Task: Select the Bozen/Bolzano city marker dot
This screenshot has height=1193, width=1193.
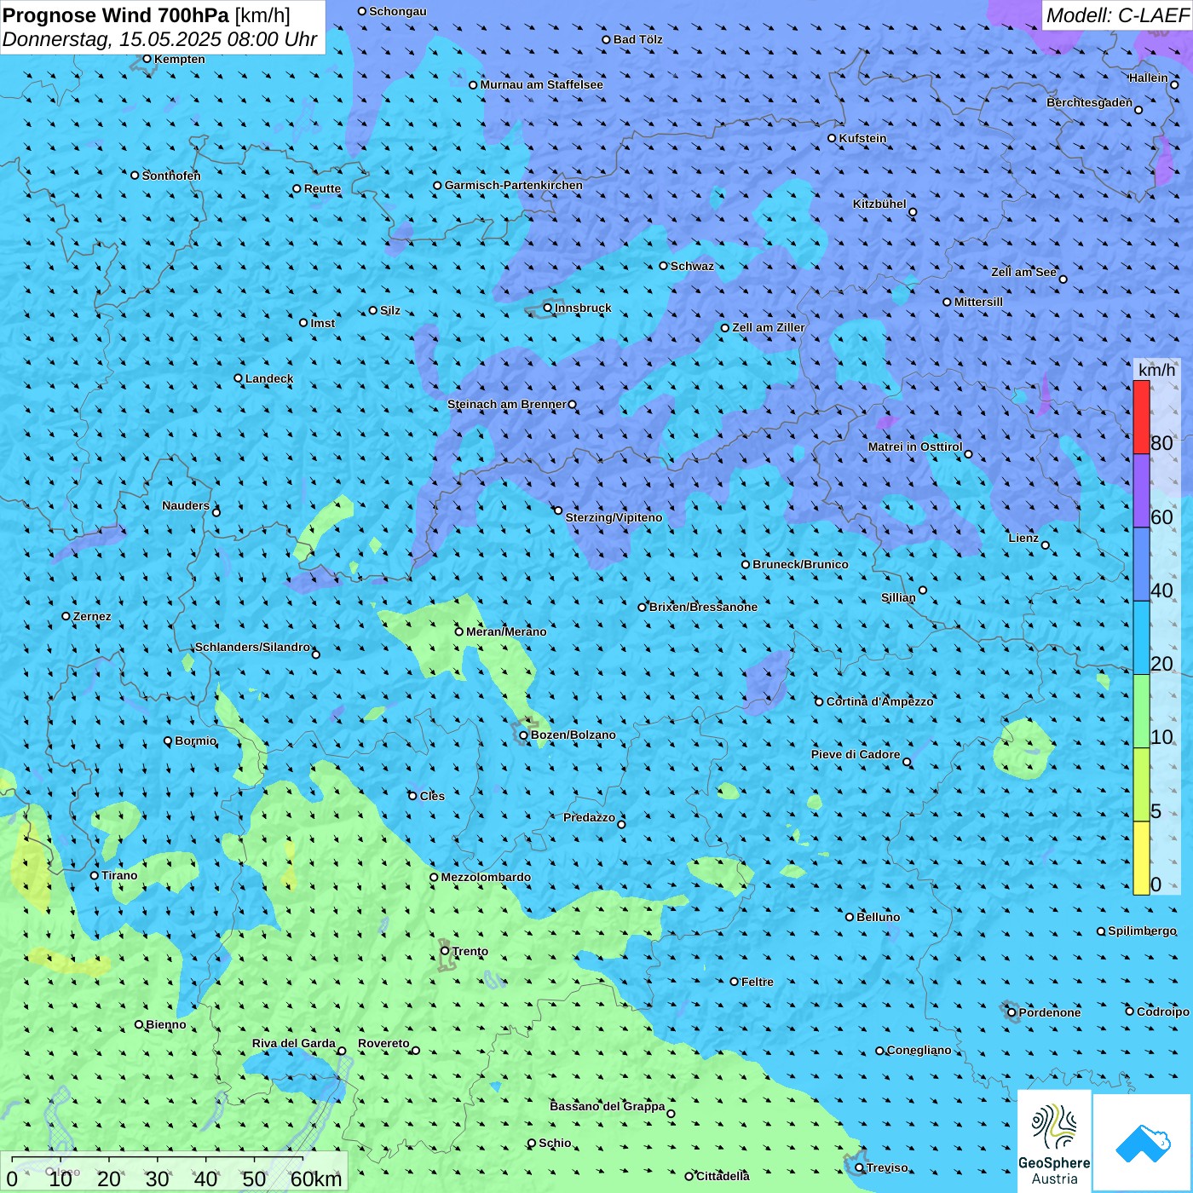Action: coord(524,735)
